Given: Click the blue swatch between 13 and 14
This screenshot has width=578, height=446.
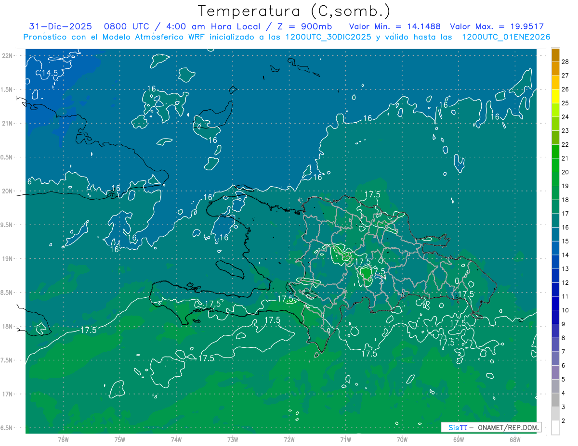Looking at the screenshot, I should coord(555,262).
